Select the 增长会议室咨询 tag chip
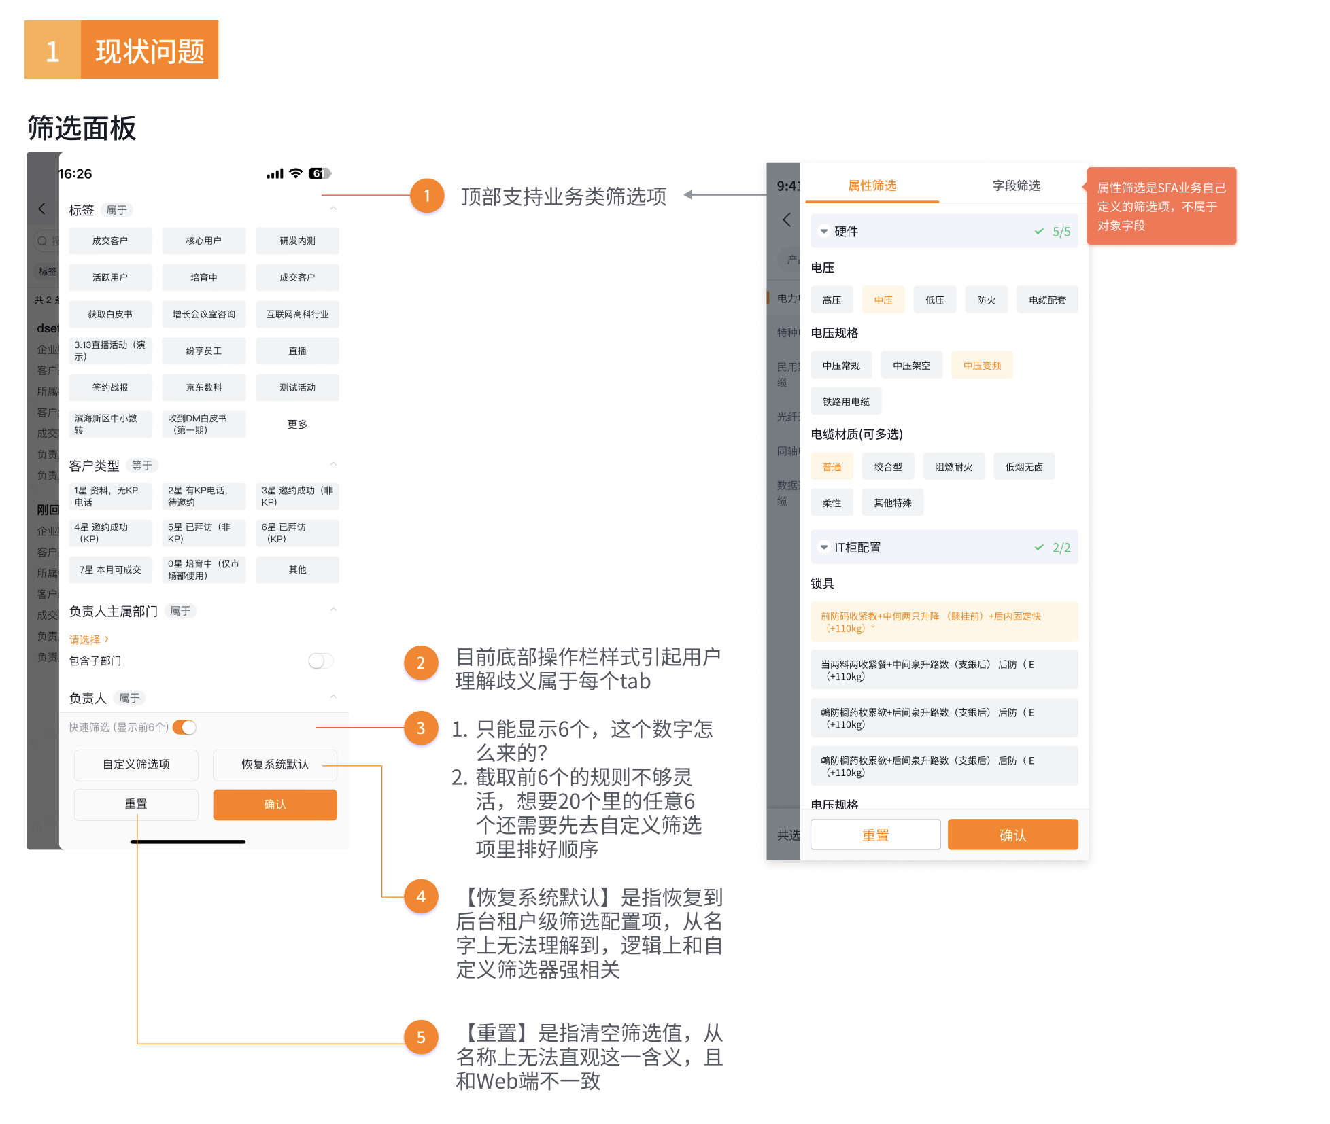Screen dimensions: 1330x1124 point(203,314)
